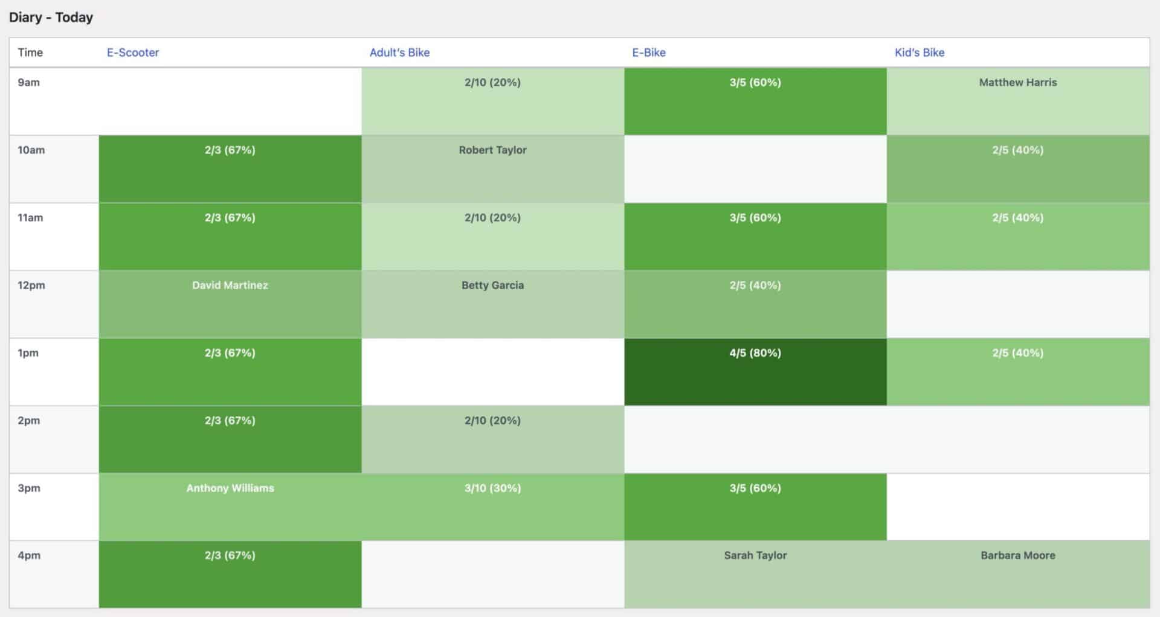Select the 9am E-Bike 3/5 slot
1160x617 pixels.
(755, 101)
